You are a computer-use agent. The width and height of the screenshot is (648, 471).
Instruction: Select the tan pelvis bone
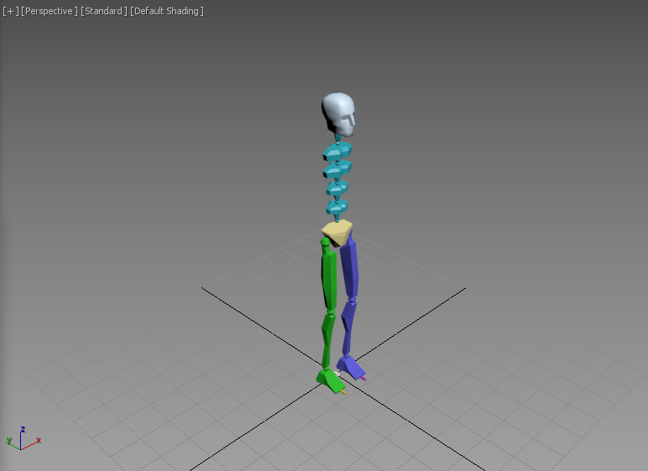[x=337, y=233]
